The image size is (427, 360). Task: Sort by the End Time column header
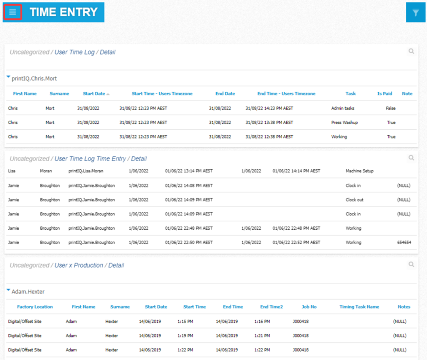(233, 307)
